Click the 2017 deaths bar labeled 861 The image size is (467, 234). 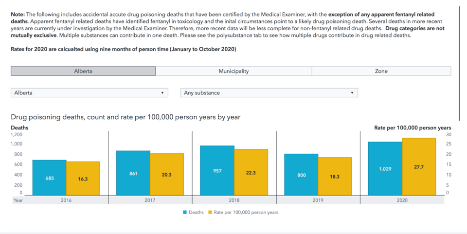[x=133, y=173]
